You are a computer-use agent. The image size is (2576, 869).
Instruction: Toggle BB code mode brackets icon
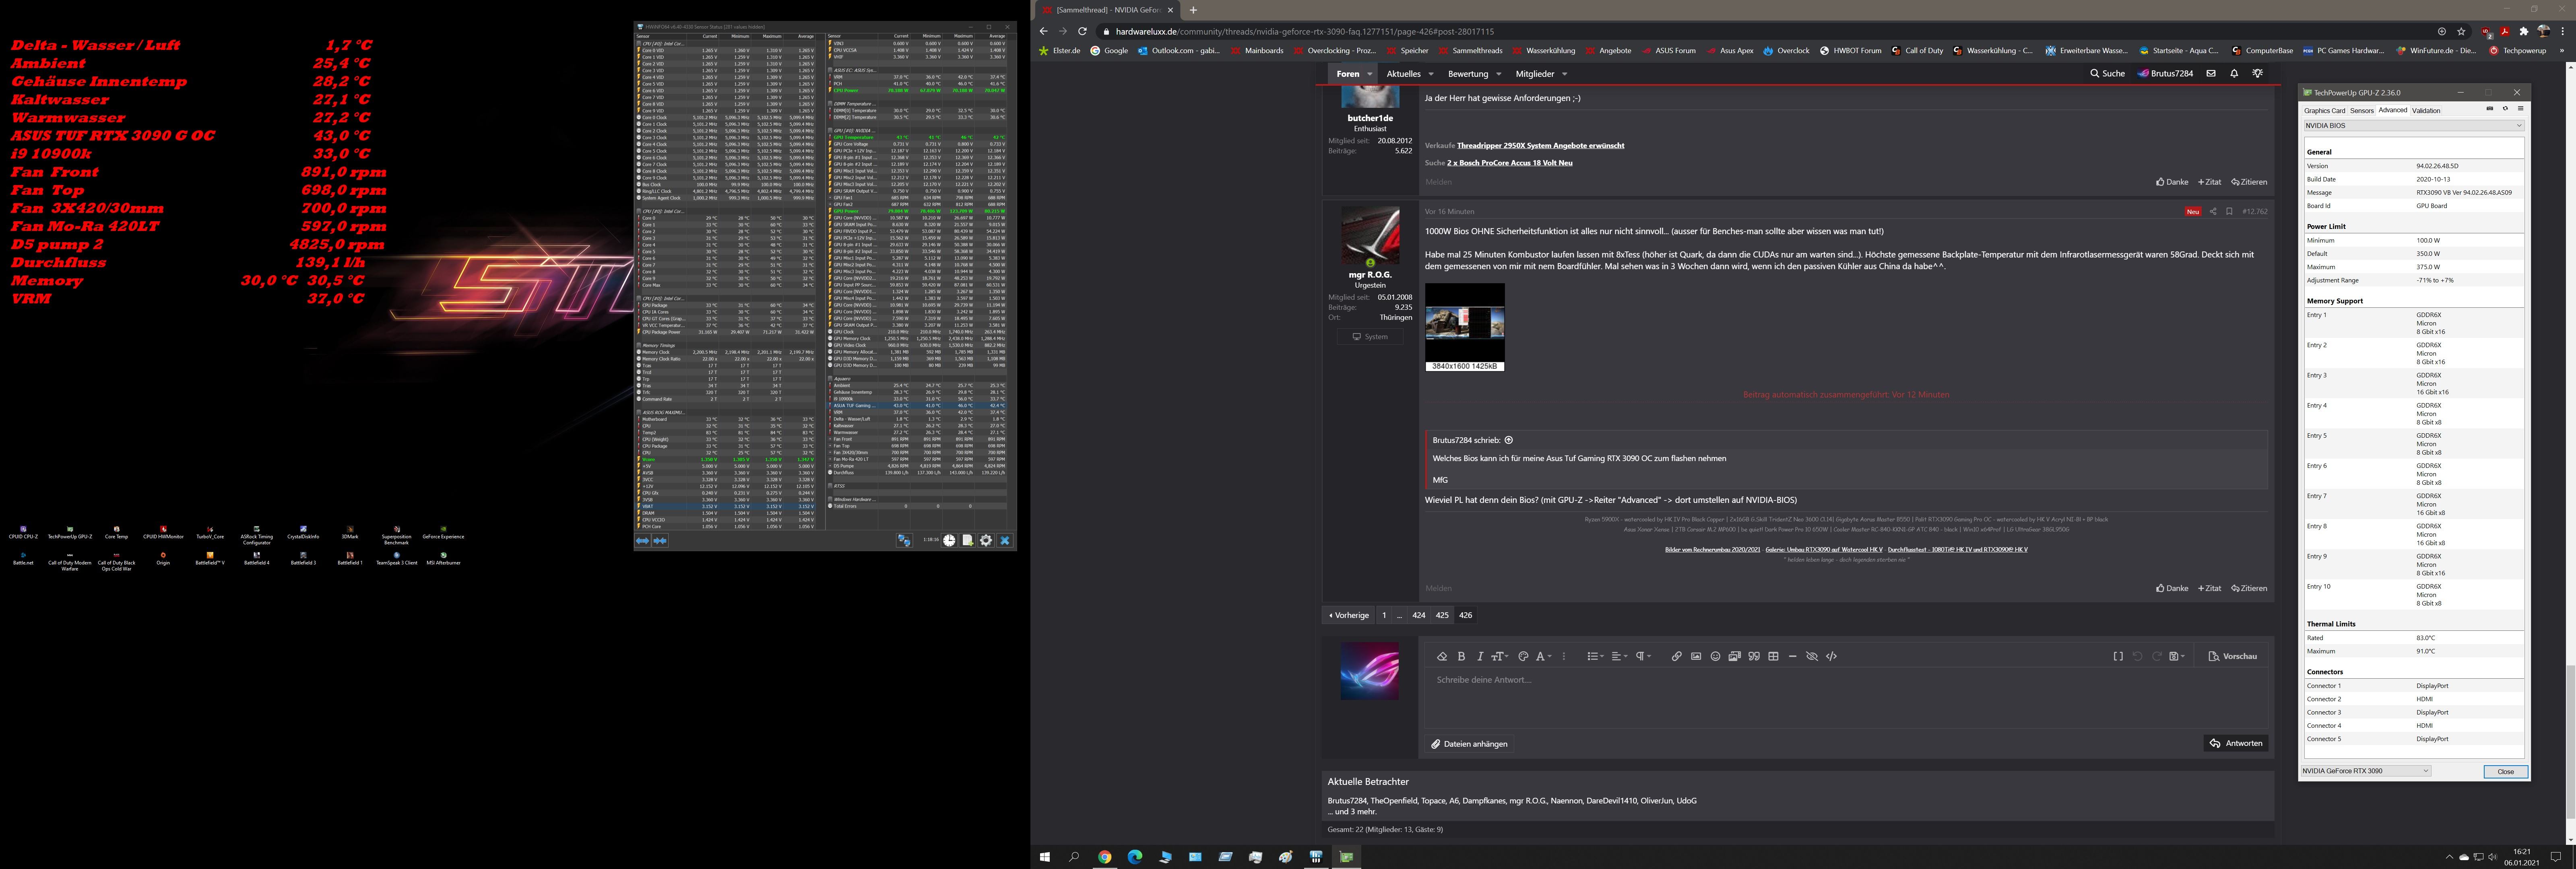tap(2118, 657)
